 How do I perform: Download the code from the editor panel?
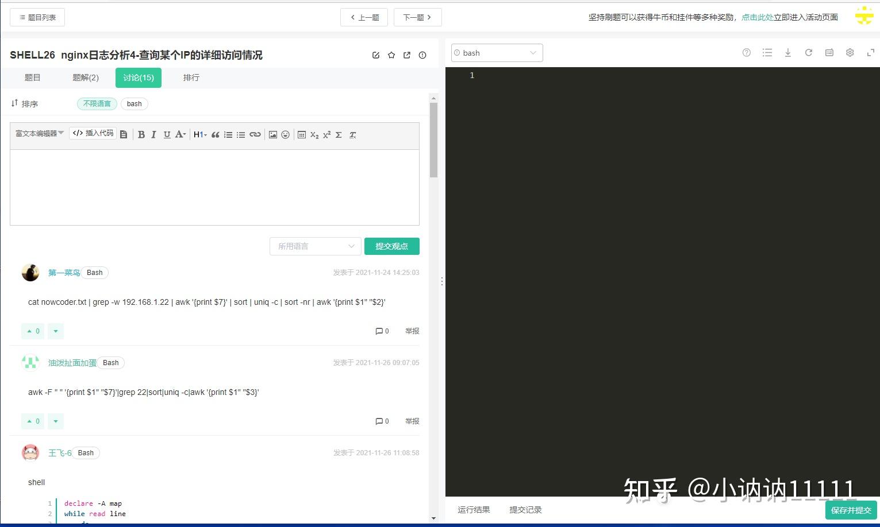pos(787,52)
